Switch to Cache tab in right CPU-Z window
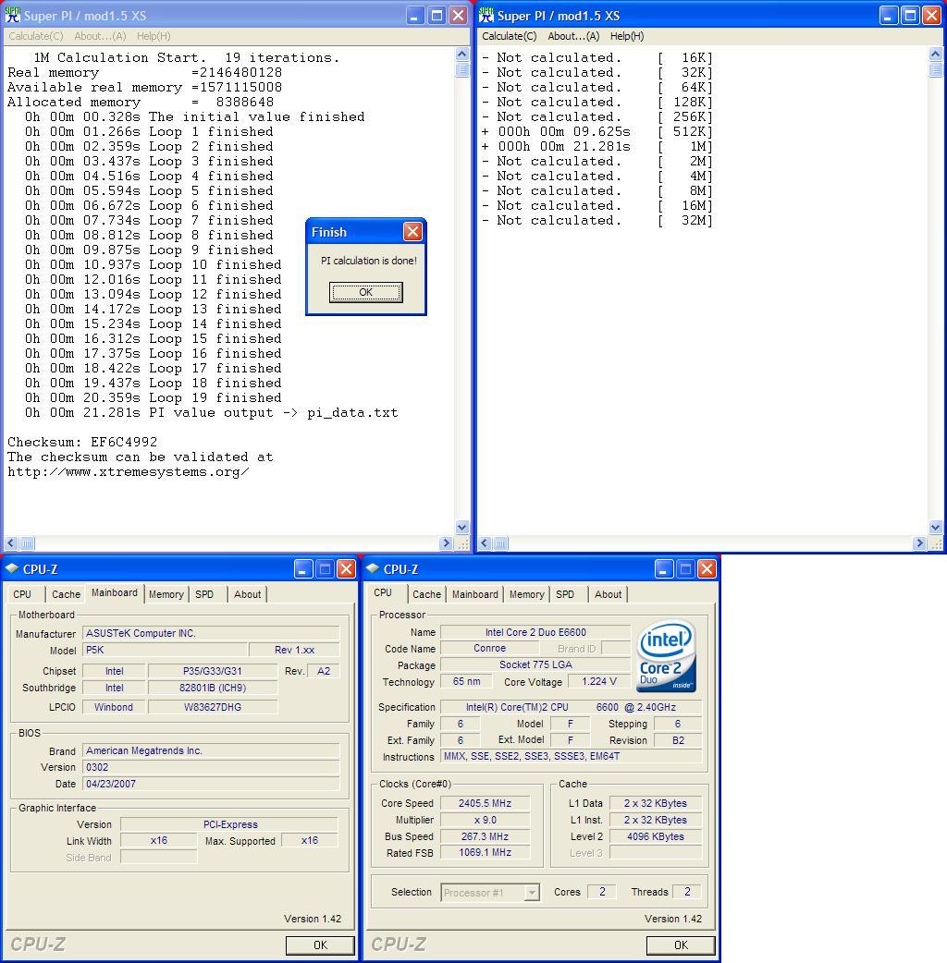This screenshot has height=963, width=947. (426, 594)
